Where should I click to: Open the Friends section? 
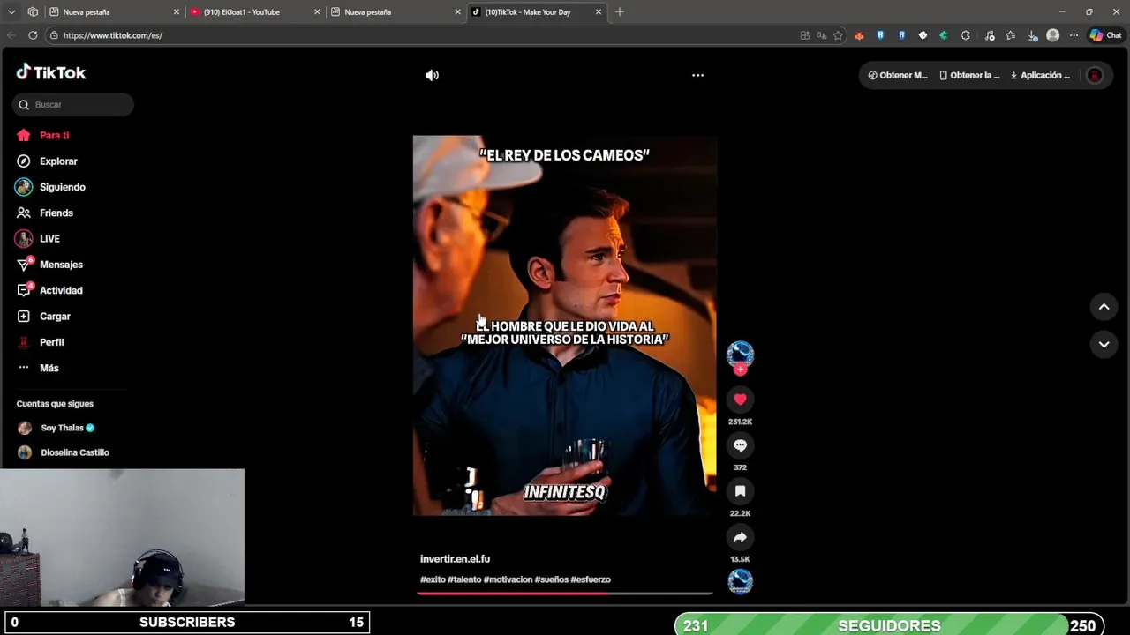point(56,213)
